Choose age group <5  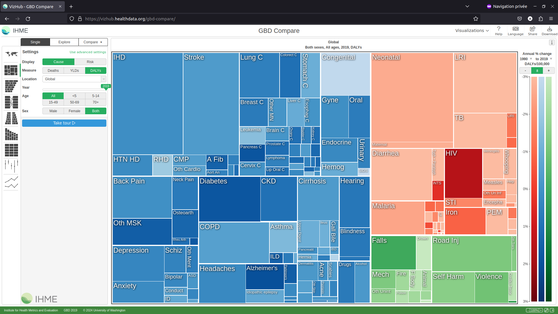(x=74, y=96)
